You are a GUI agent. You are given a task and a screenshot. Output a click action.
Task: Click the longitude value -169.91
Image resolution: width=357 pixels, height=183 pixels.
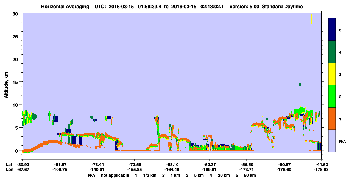coord(209,170)
